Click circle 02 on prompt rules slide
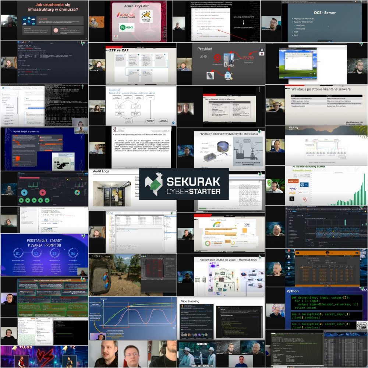The height and width of the screenshot is (368, 368). click(36, 253)
